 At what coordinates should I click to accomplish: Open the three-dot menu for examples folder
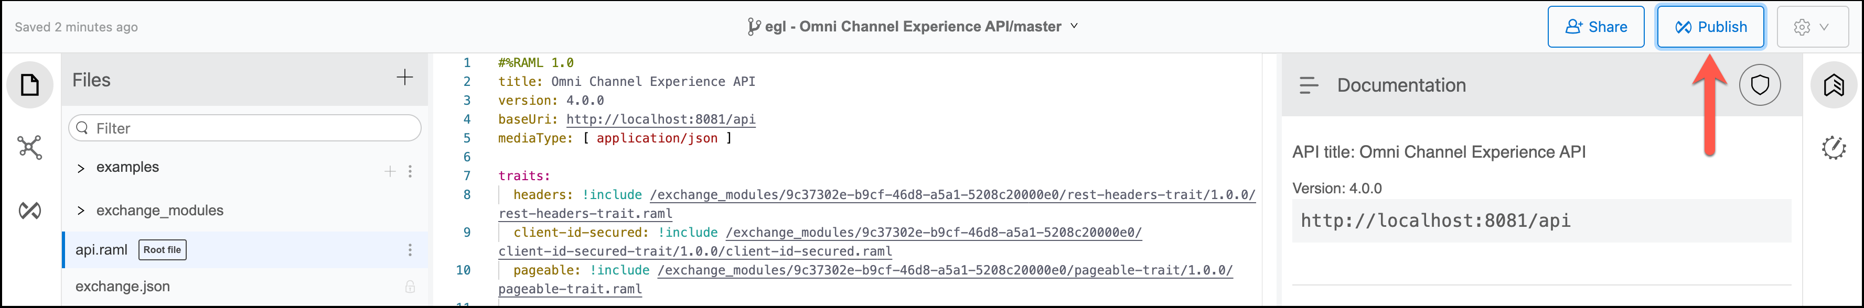[410, 171]
